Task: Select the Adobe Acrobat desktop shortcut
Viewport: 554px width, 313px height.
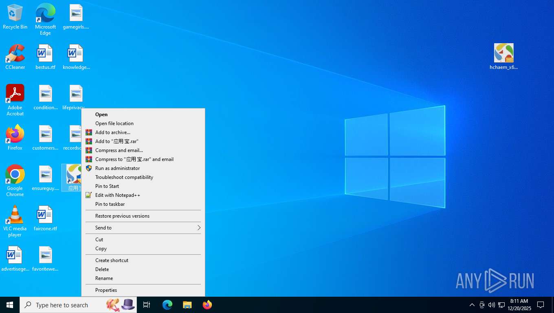Action: tap(15, 100)
